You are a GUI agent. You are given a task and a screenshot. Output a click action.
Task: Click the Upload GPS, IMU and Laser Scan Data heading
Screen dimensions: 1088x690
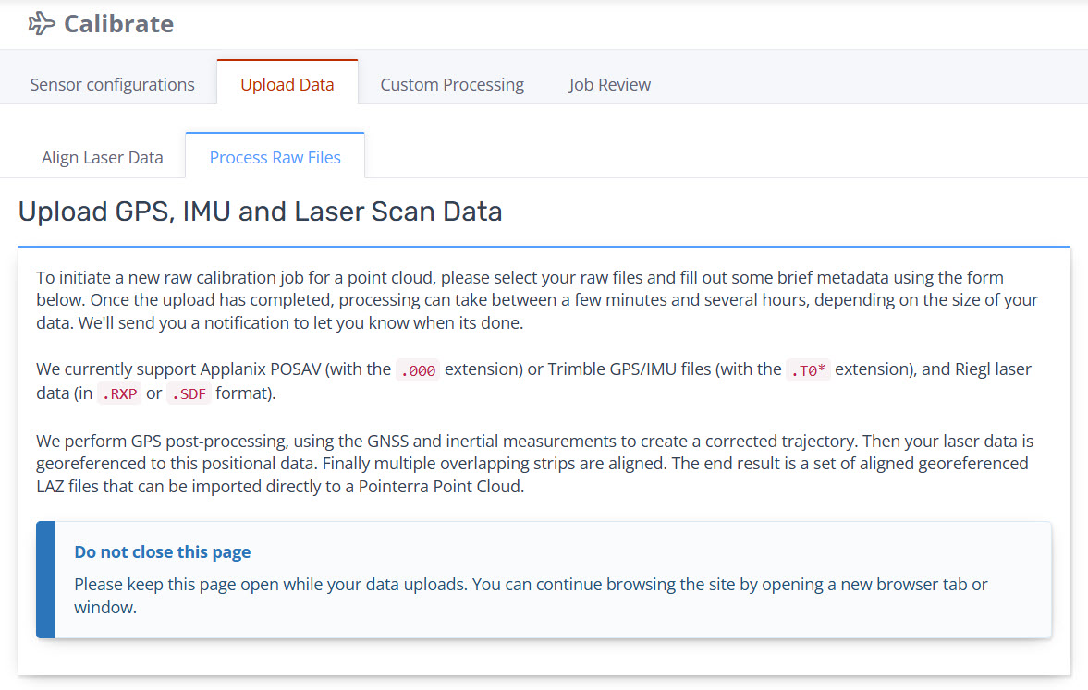click(x=260, y=212)
